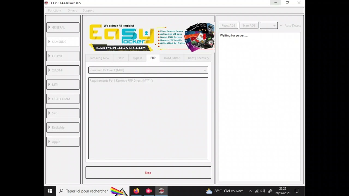Open the Bypass tab
Viewport: 349px width, 196px height.
coord(137,58)
